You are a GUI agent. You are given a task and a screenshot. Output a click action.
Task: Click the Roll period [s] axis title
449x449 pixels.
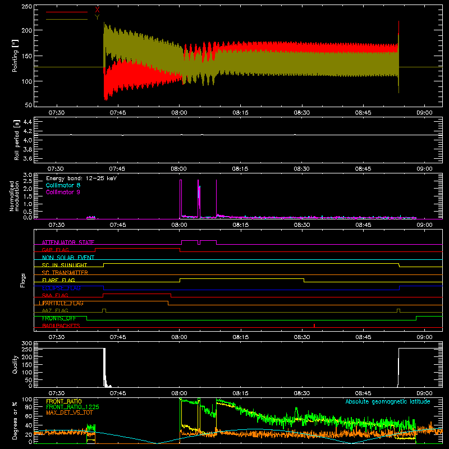(x=16, y=140)
